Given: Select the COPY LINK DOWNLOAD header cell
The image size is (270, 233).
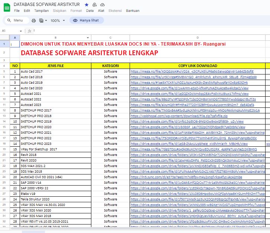Looking at the screenshot, I should [x=198, y=66].
